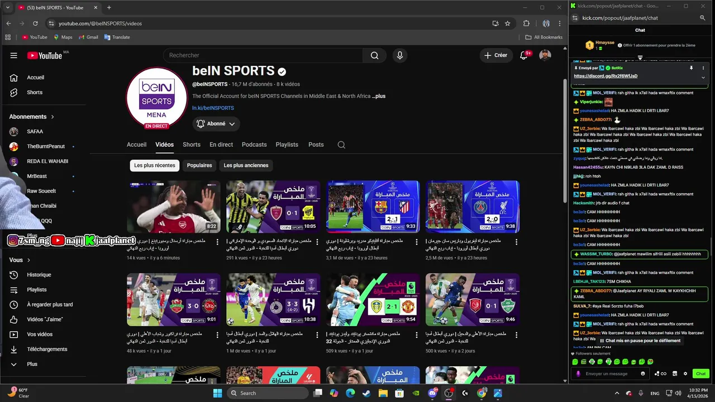Switch to the Shorts channel tab
Viewport: 715px width, 402px height.
pos(192,145)
